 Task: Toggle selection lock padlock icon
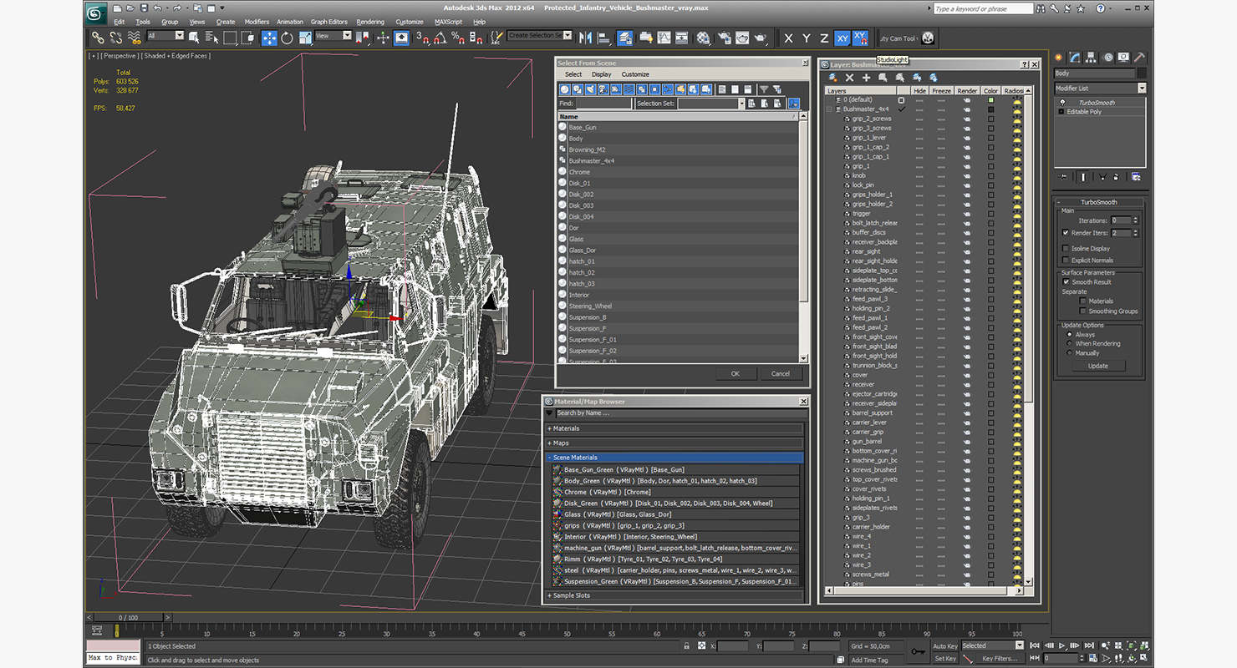coord(686,646)
